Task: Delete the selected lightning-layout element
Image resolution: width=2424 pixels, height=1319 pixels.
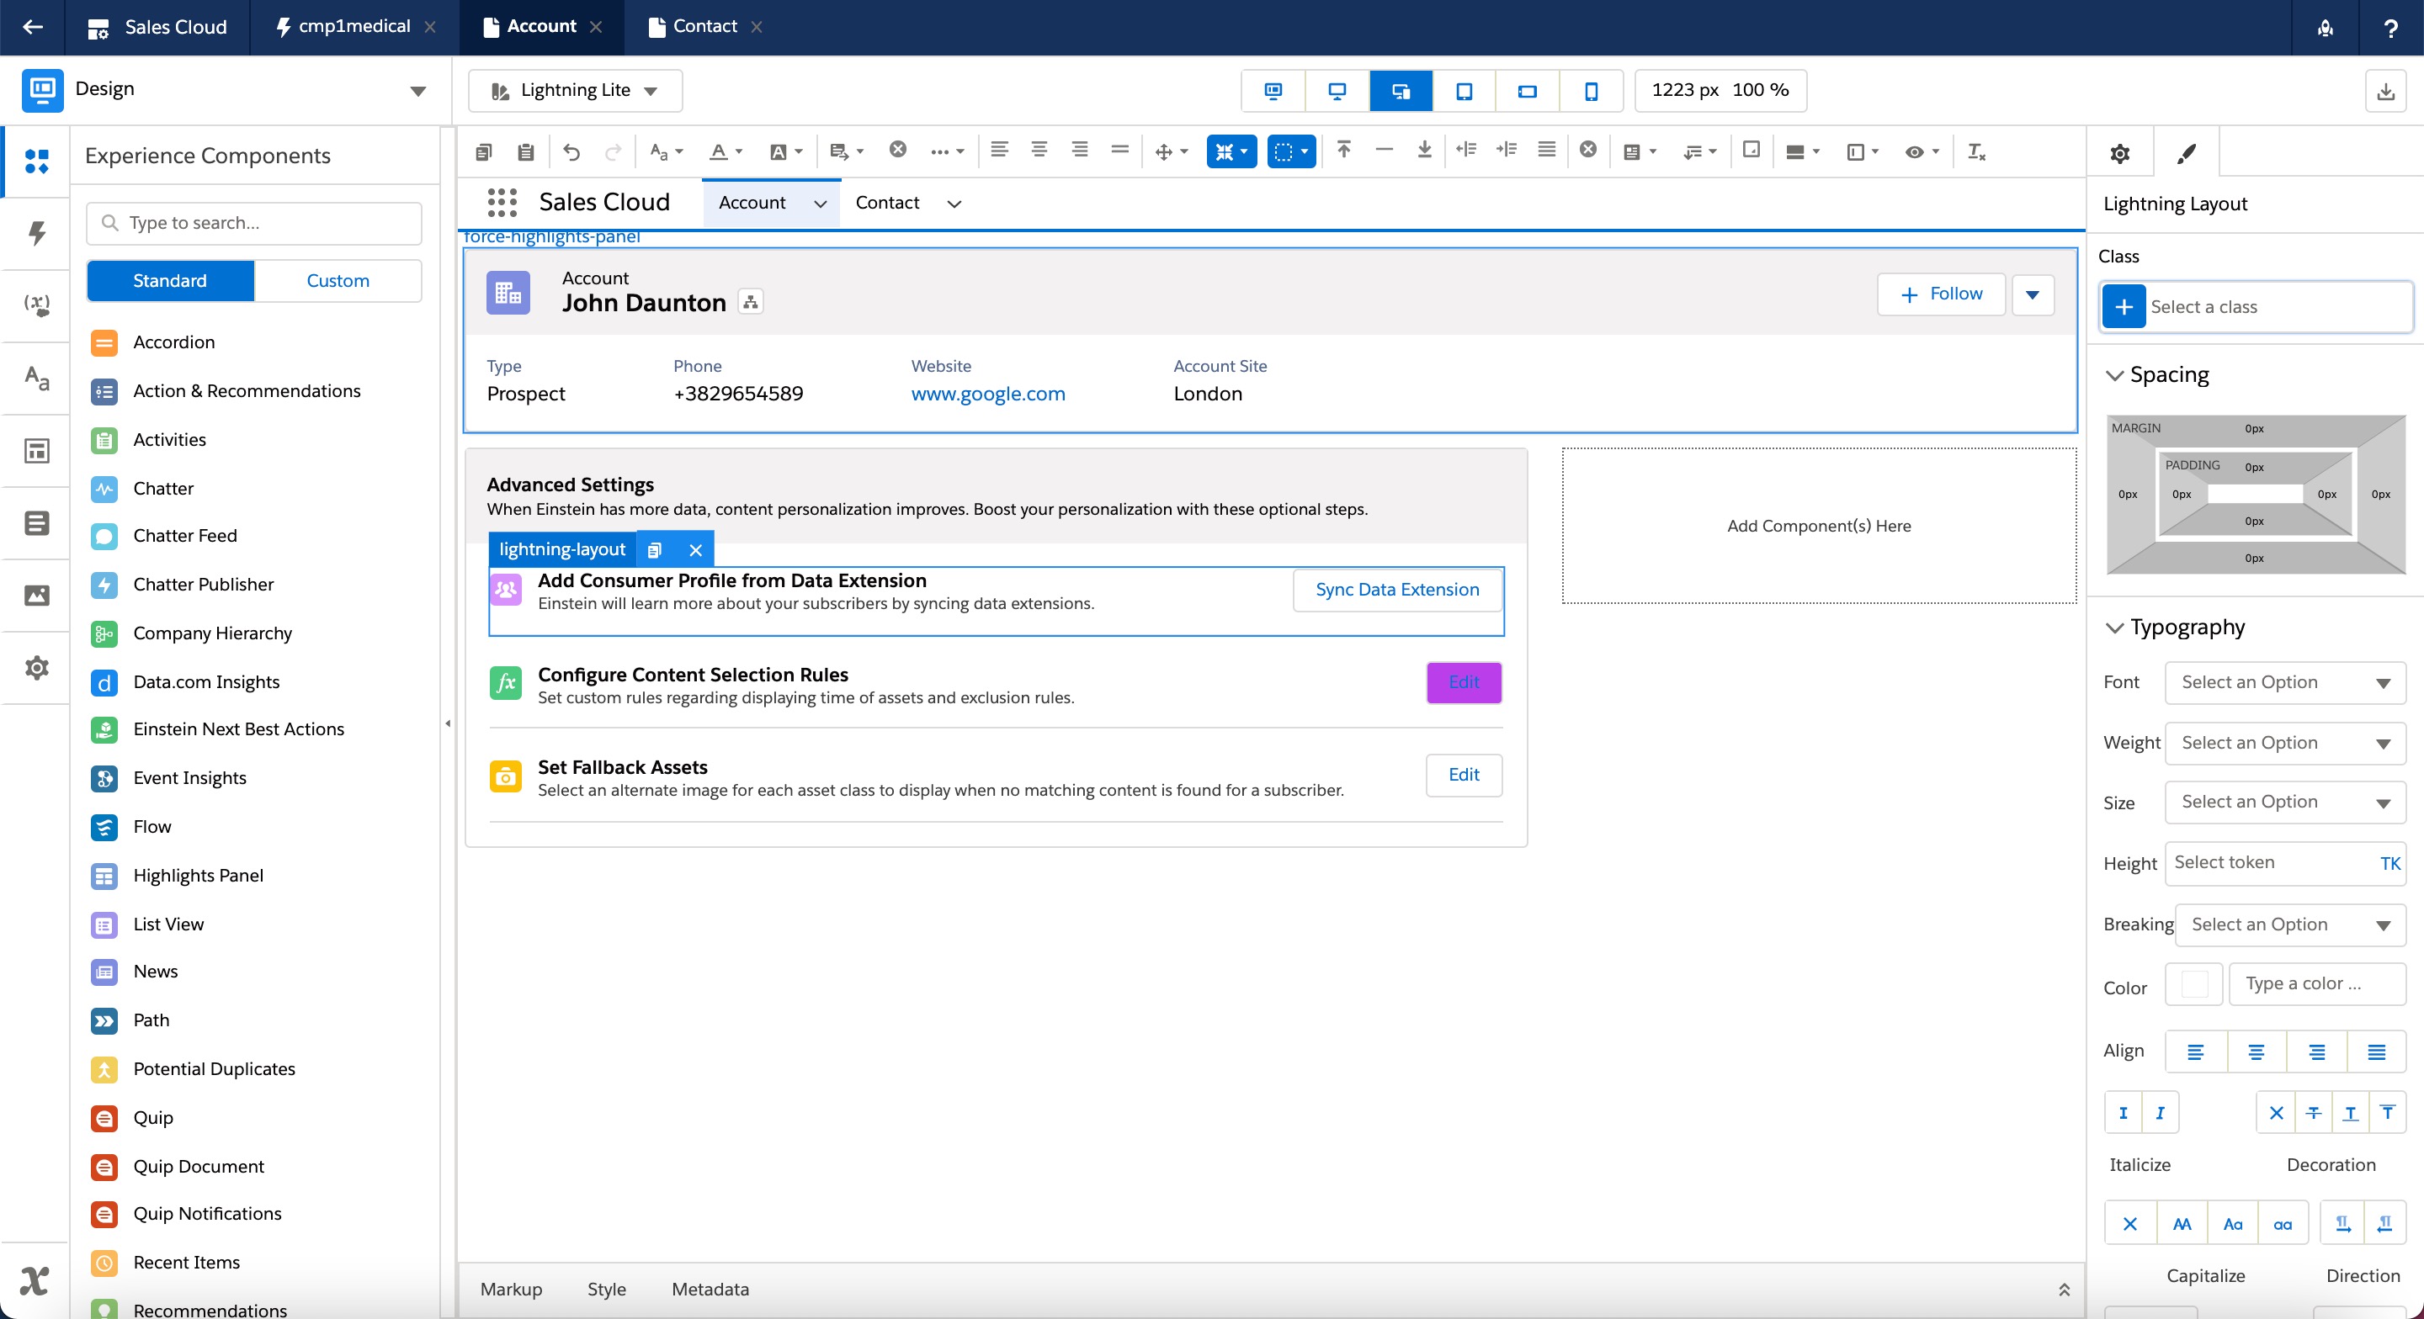Action: [x=695, y=549]
